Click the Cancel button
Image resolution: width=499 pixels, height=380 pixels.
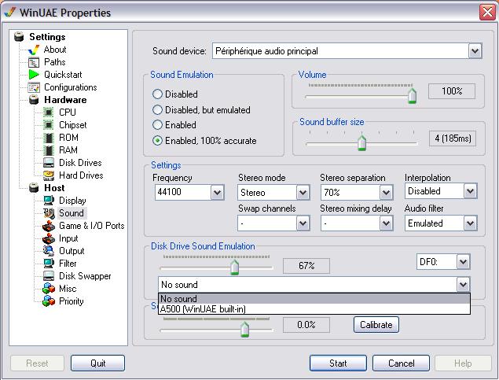tap(401, 363)
